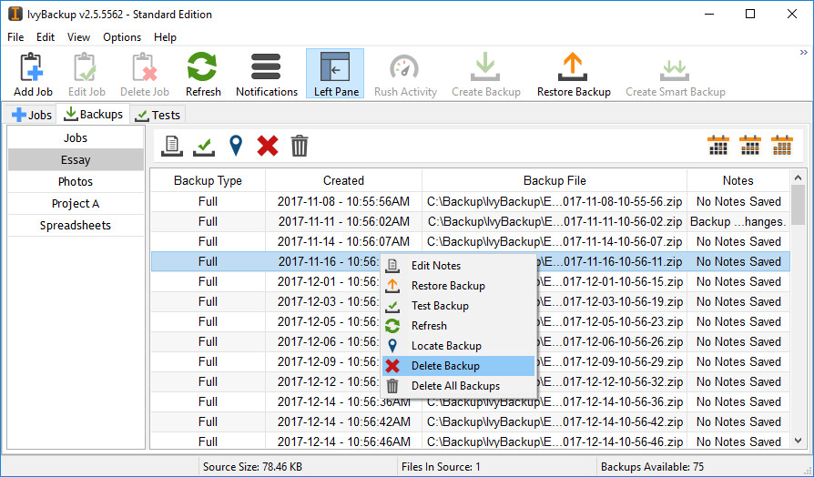Select the 2017-12-14 - 10:56:46AM backup row
This screenshot has width=814, height=477.
click(x=471, y=441)
